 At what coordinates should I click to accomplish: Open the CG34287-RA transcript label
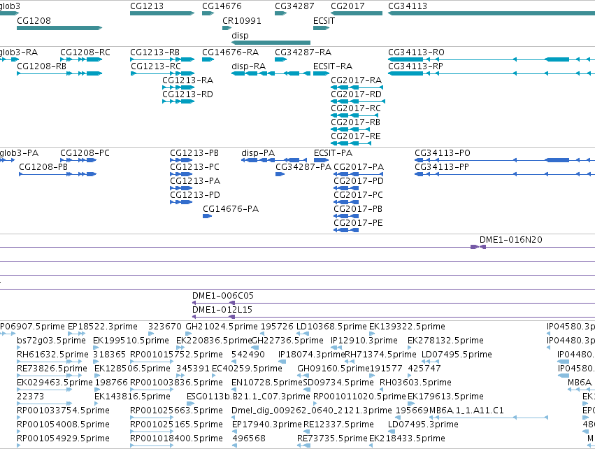(x=303, y=52)
